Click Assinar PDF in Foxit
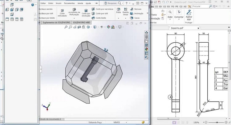The image size is (231, 125). [189, 14]
